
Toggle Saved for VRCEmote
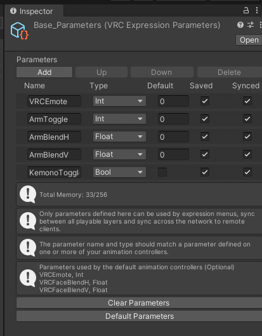click(x=205, y=101)
